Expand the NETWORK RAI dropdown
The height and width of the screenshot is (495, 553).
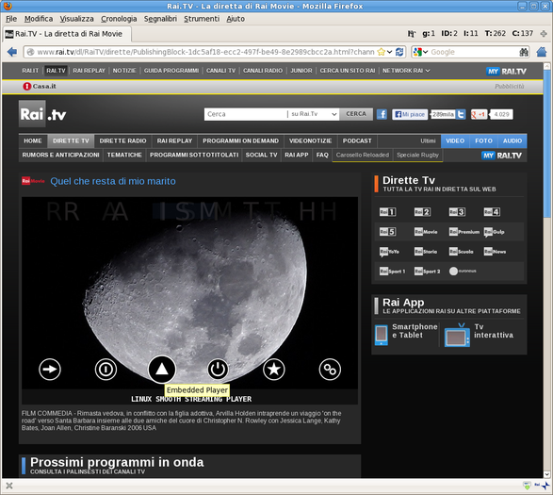coord(406,71)
